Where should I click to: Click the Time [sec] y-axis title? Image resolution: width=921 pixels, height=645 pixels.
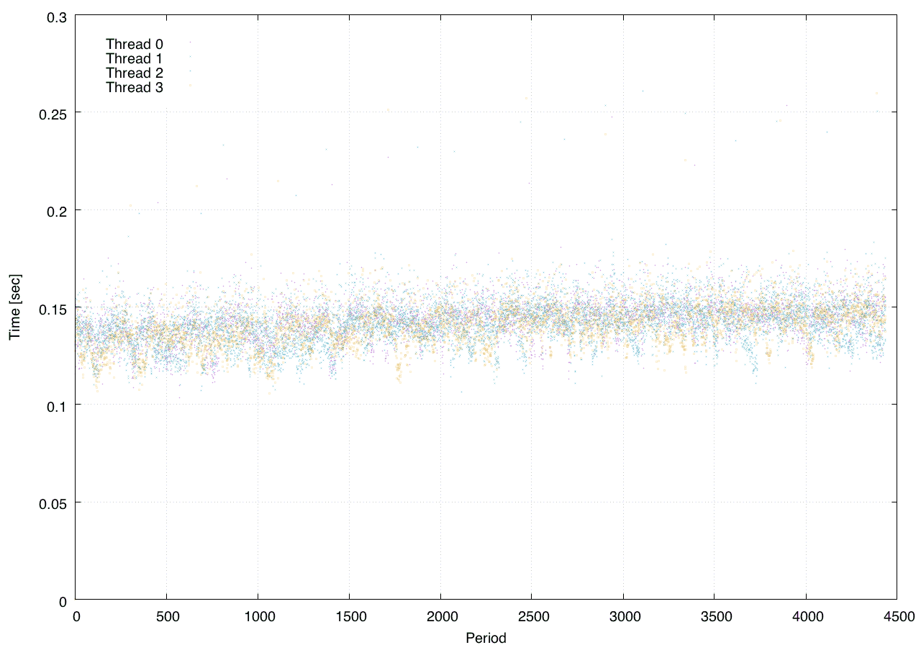14,307
